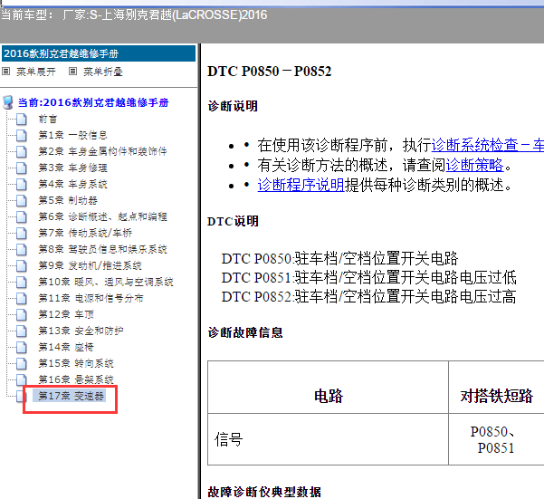Select 第17章 变速器 chapter
Image resolution: width=544 pixels, height=499 pixels.
70,396
